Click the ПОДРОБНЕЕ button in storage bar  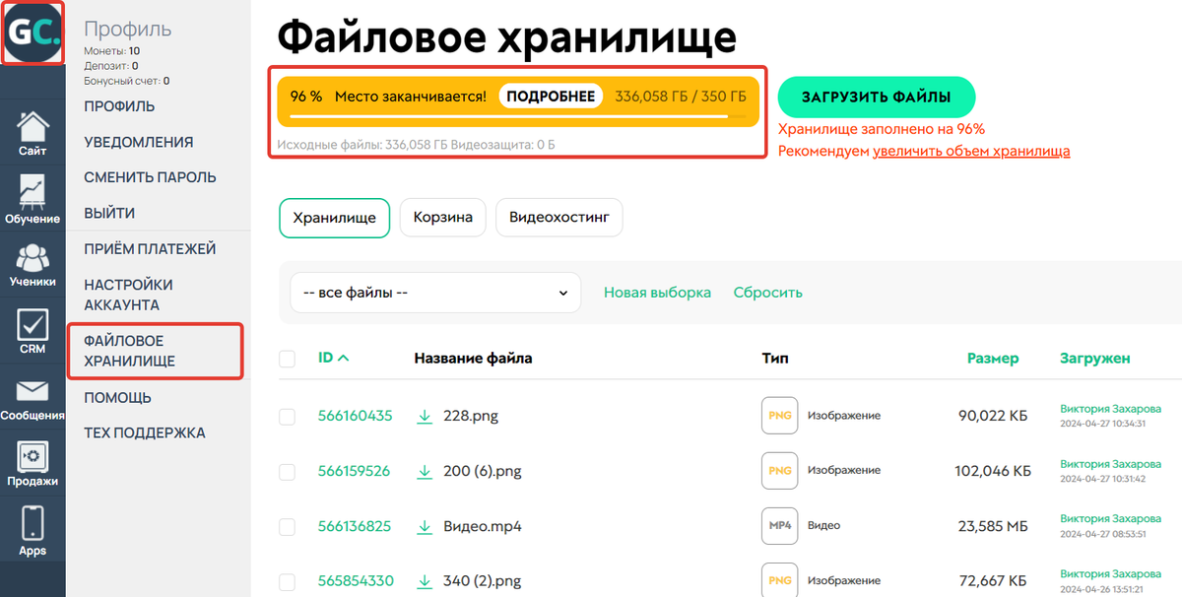click(551, 96)
